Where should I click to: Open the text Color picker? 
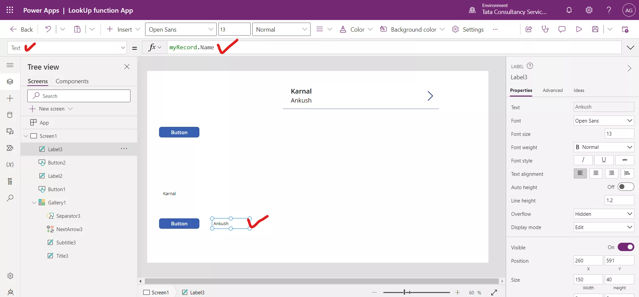(x=356, y=29)
